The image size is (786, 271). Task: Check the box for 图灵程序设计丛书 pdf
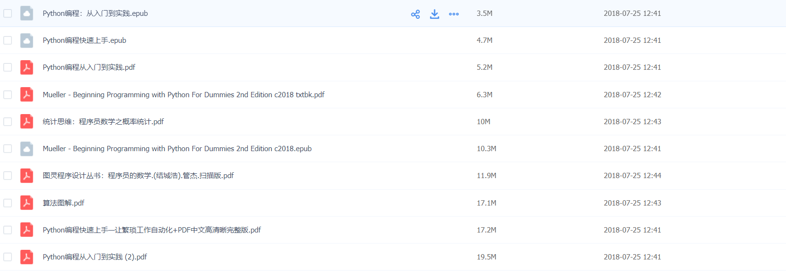(x=8, y=176)
